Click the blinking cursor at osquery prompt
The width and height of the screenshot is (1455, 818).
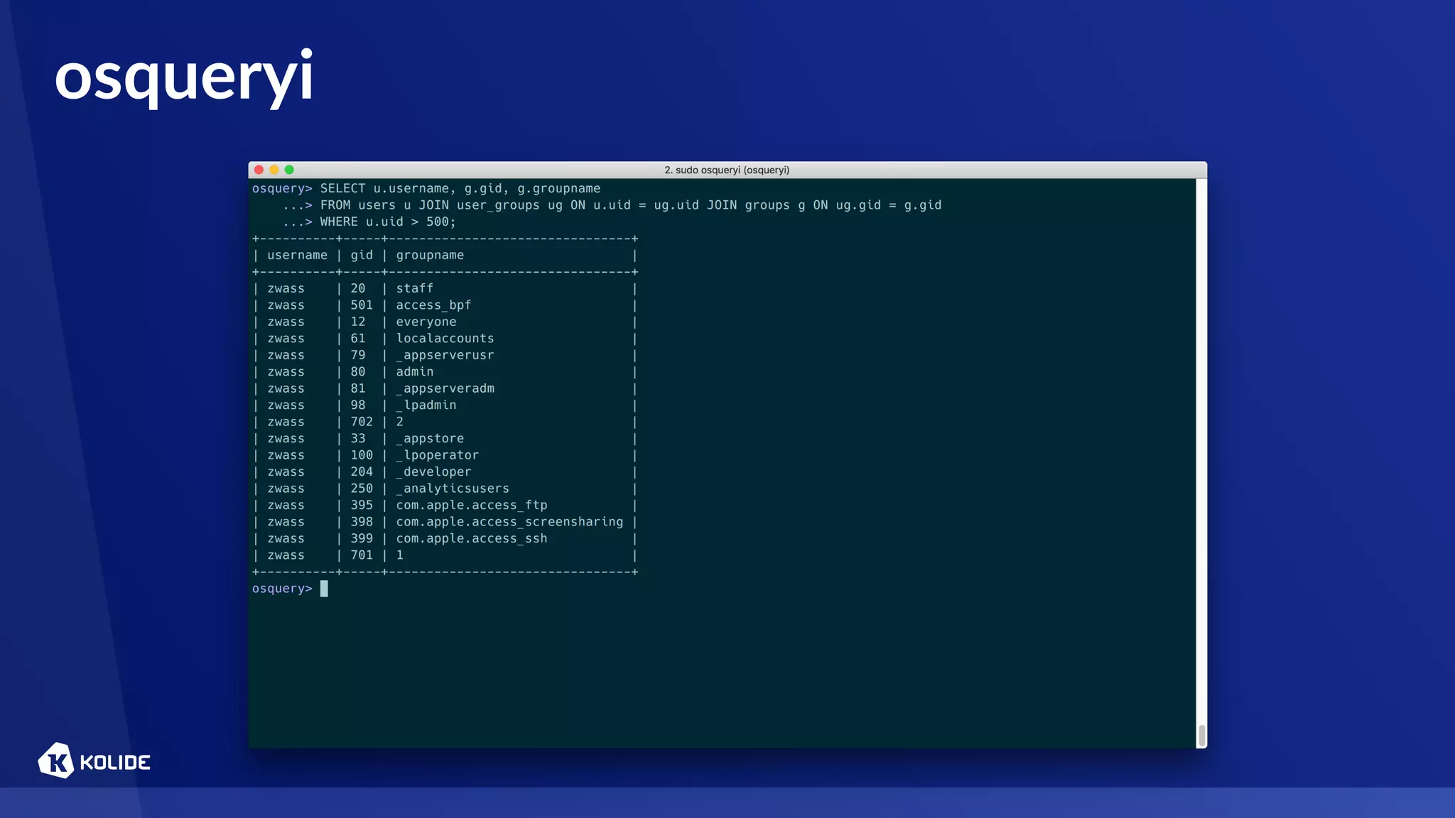pyautogui.click(x=324, y=589)
